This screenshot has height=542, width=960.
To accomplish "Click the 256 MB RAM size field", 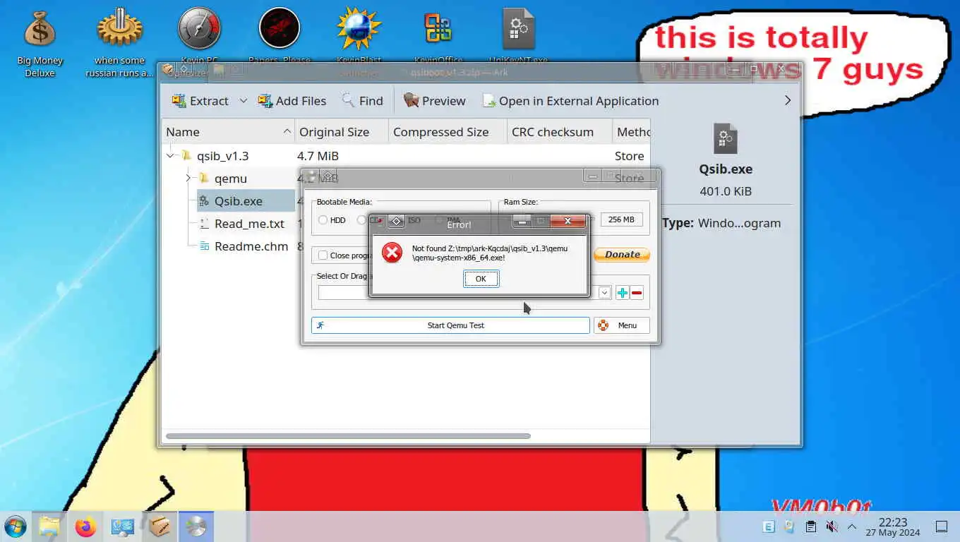I will pos(622,219).
